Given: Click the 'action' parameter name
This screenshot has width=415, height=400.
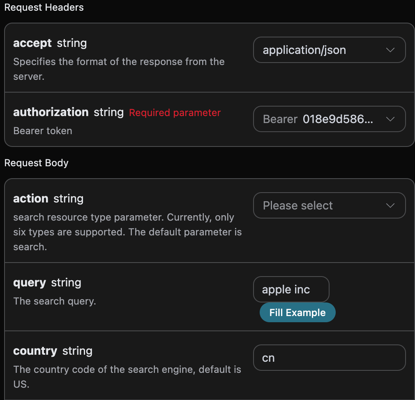Looking at the screenshot, I should (x=31, y=198).
